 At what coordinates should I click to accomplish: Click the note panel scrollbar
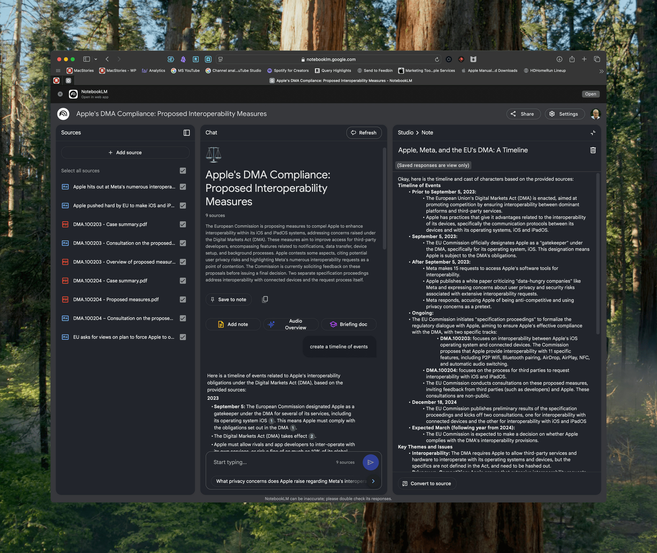(x=598, y=254)
